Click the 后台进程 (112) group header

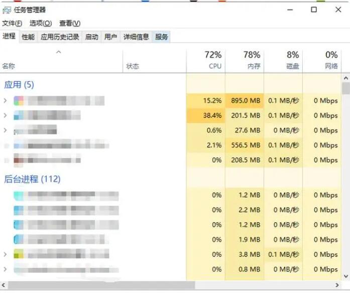click(x=32, y=179)
